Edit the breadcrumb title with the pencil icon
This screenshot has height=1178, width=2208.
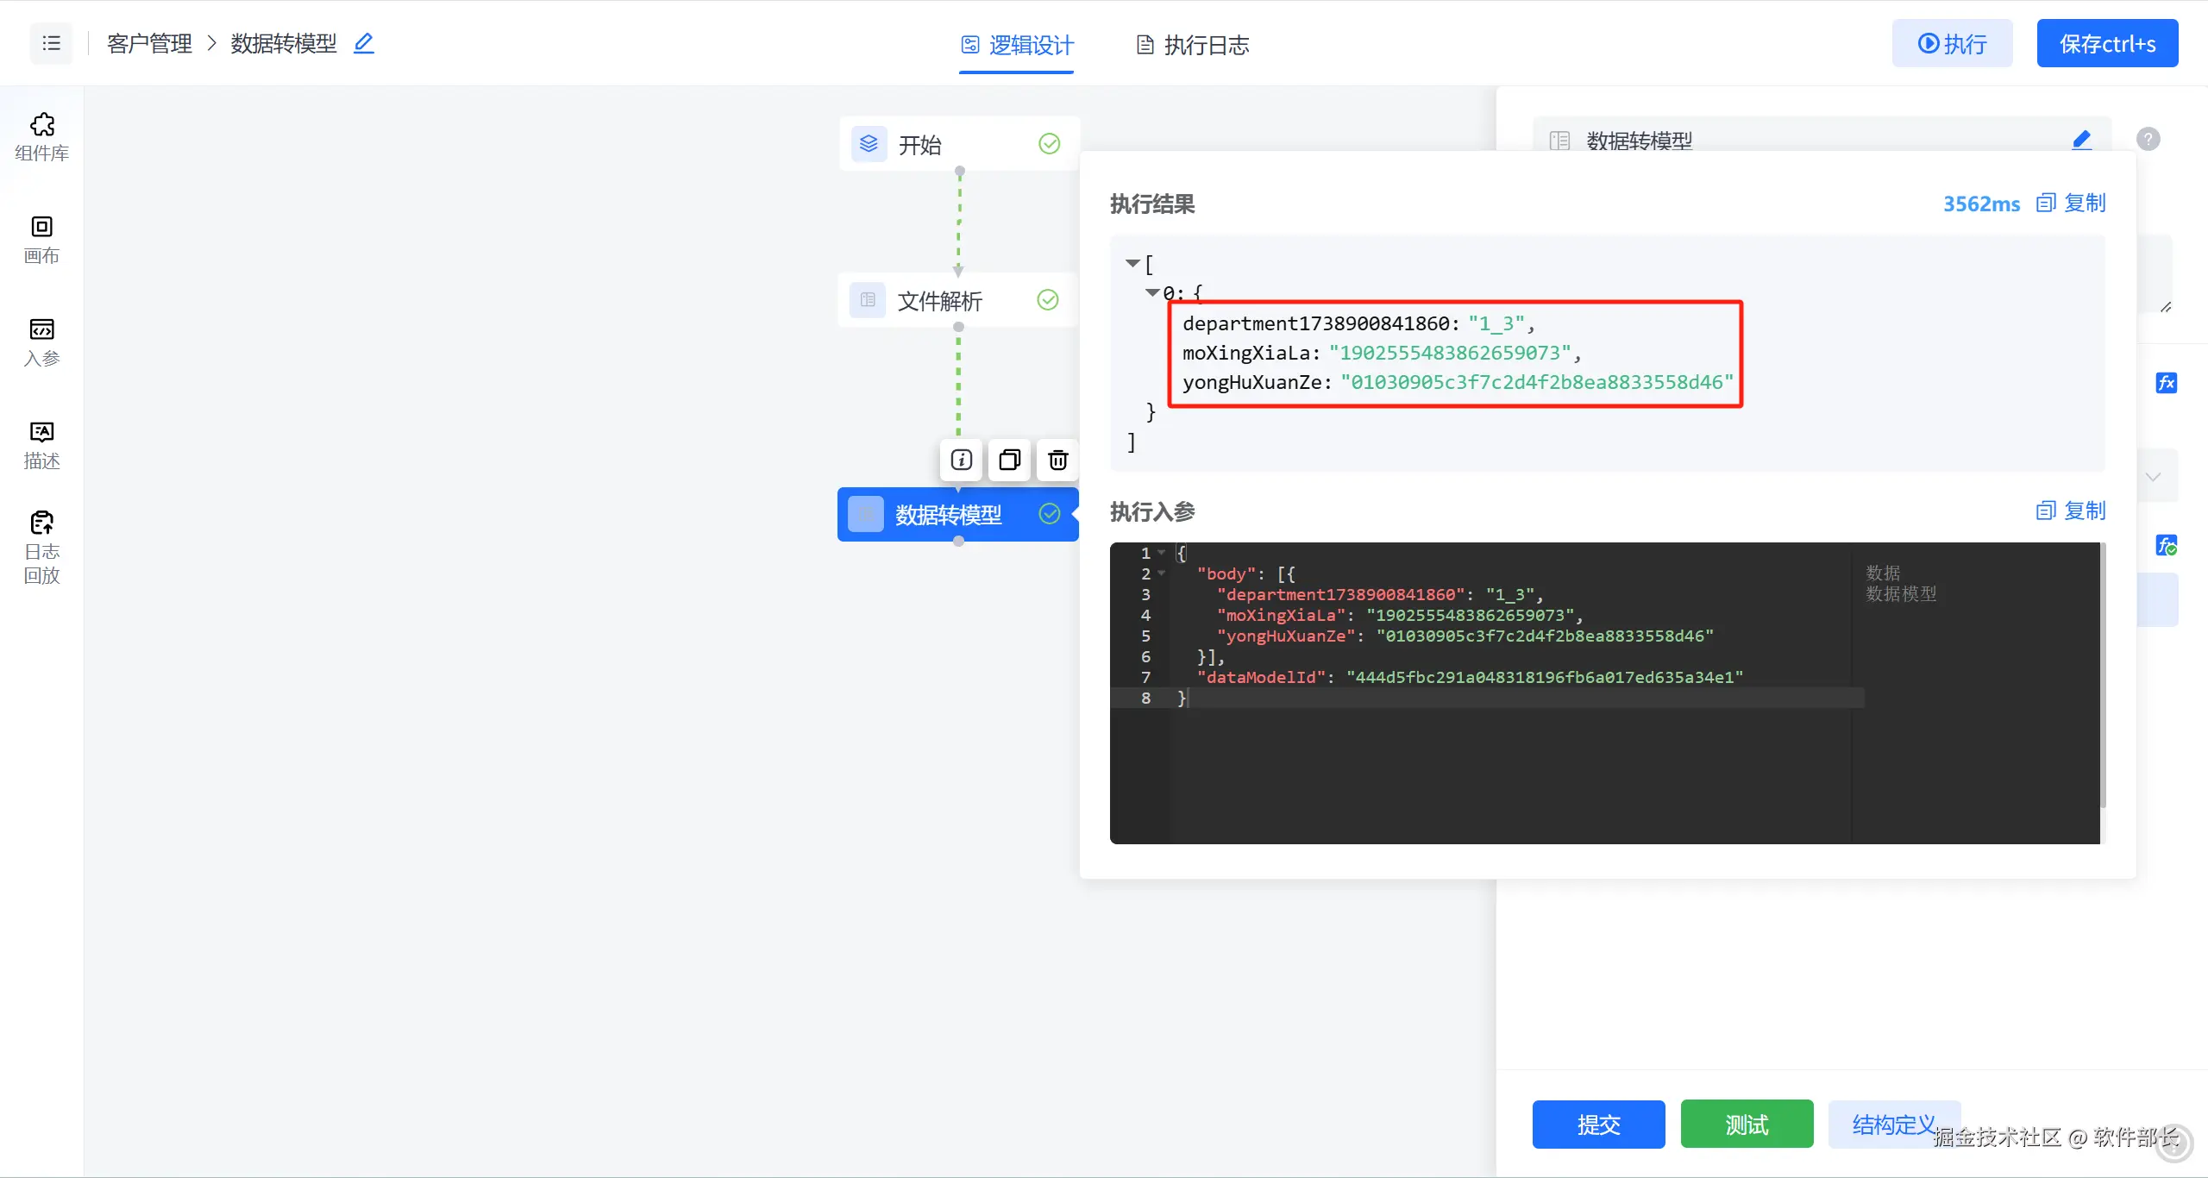tap(364, 43)
